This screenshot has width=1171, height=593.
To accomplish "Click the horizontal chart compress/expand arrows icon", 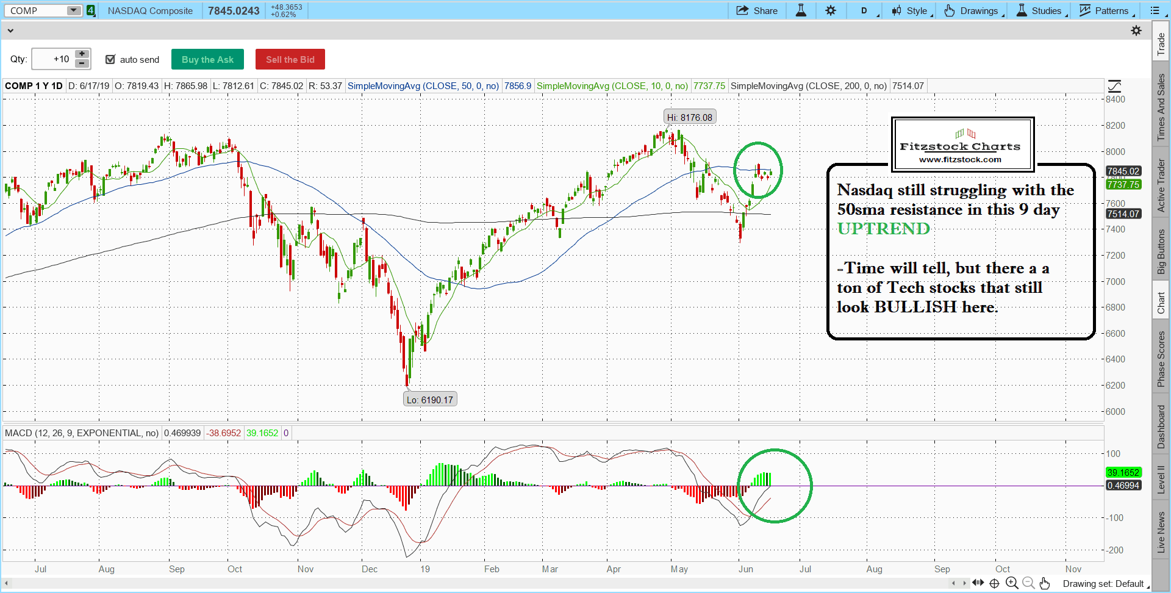I will (978, 583).
